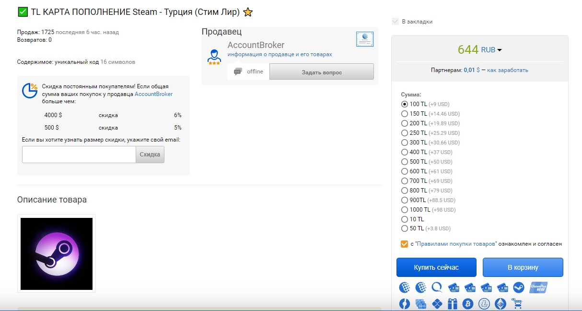Click the discount pie chart percent icon

point(30,90)
